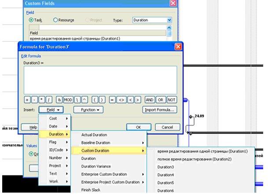Screen dimensions: 268x194
Task: Click the caret exponent button
Action: coord(84,100)
